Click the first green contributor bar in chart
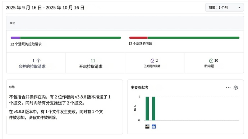The image size is (248, 139). (x=147, y=108)
